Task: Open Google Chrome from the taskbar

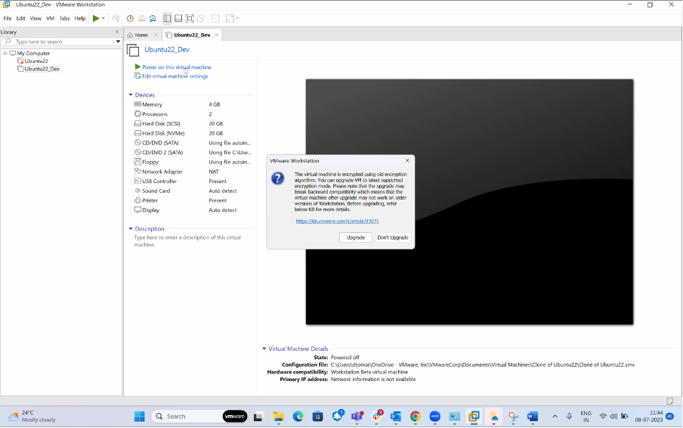Action: point(415,417)
